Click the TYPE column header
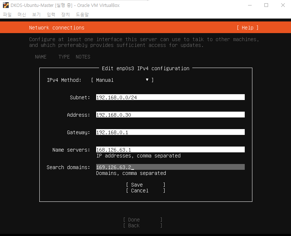The width and height of the screenshot is (291, 236). (x=64, y=57)
